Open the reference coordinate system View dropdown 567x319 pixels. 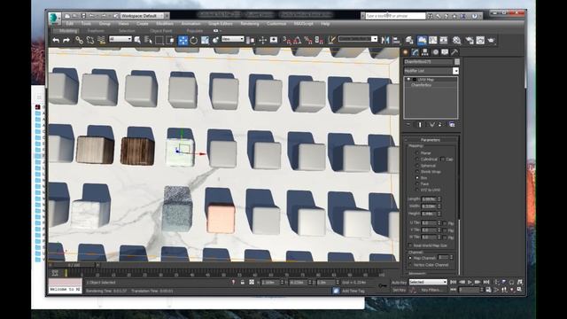click(x=233, y=39)
